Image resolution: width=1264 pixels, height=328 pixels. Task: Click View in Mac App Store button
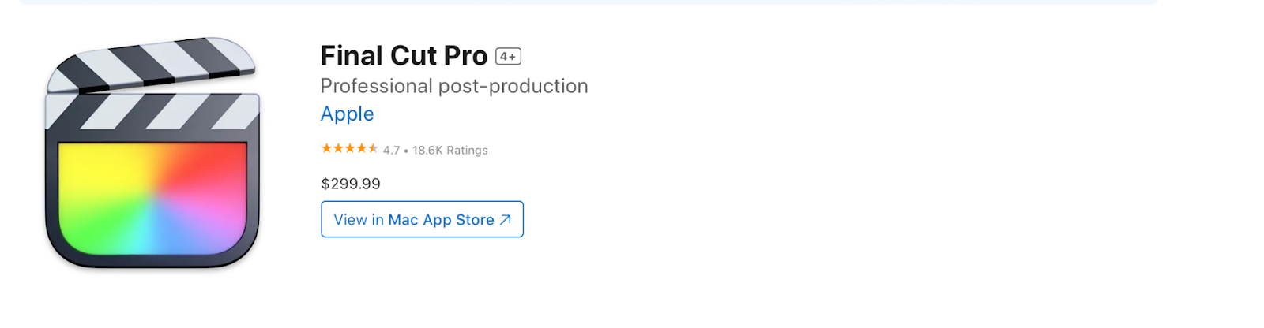422,219
